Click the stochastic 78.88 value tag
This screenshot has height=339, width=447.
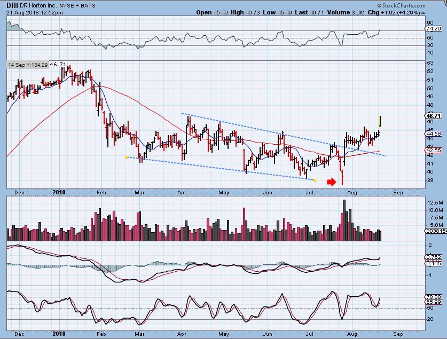pyautogui.click(x=434, y=297)
